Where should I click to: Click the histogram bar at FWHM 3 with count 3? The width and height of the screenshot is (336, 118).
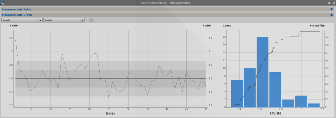(301, 101)
